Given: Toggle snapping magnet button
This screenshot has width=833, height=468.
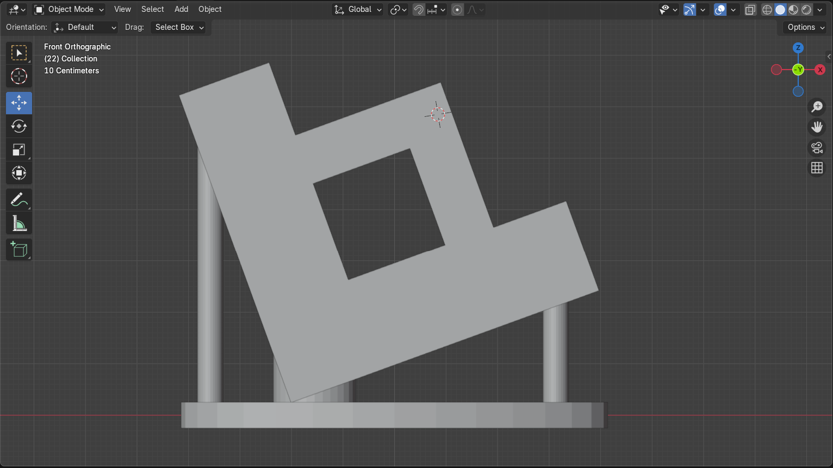Looking at the screenshot, I should (419, 10).
